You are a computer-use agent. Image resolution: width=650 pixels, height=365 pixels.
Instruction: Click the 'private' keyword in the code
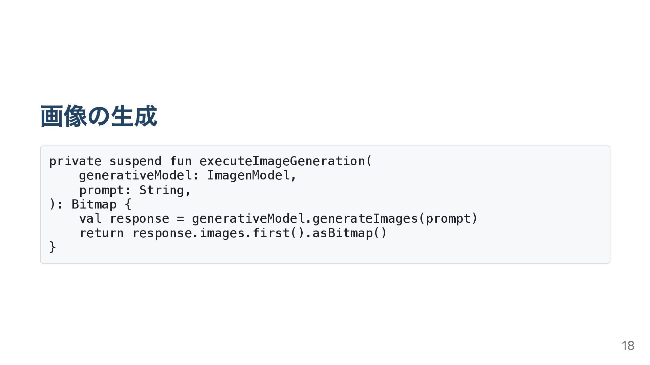coord(75,161)
